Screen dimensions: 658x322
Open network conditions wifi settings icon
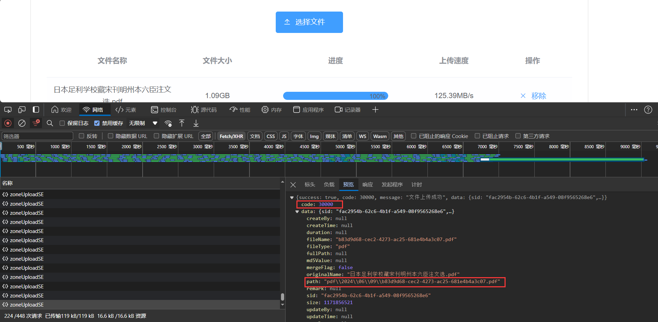click(x=168, y=123)
